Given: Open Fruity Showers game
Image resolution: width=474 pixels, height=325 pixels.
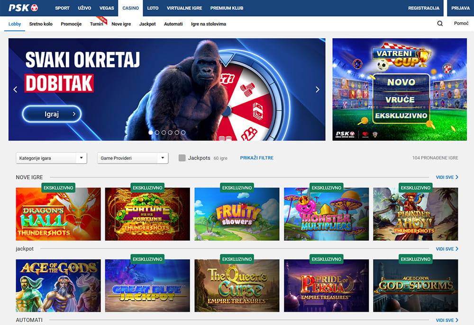Looking at the screenshot, I should click(237, 214).
